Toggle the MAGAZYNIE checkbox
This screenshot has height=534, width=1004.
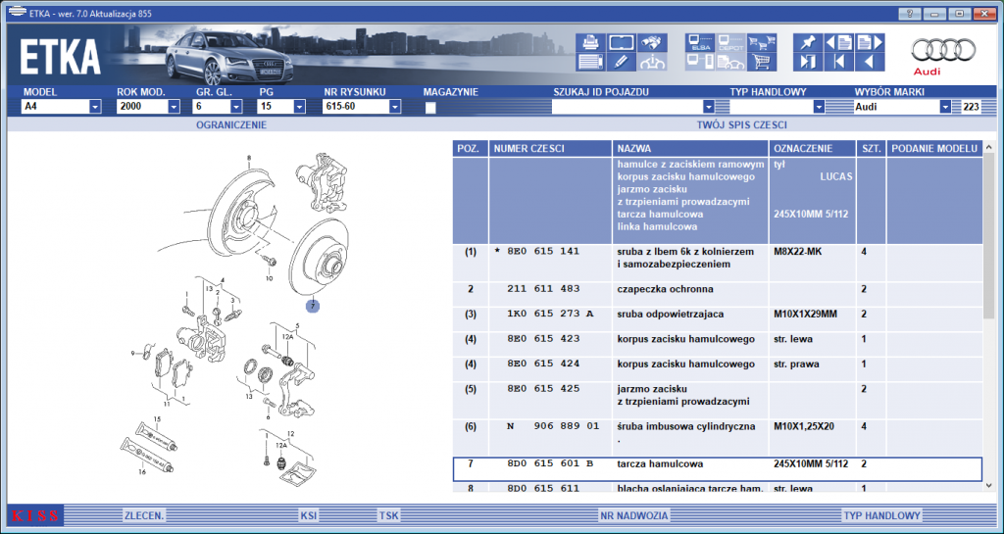tap(430, 108)
